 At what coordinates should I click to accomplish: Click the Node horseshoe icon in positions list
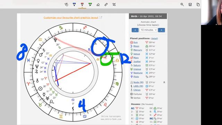[131, 82]
